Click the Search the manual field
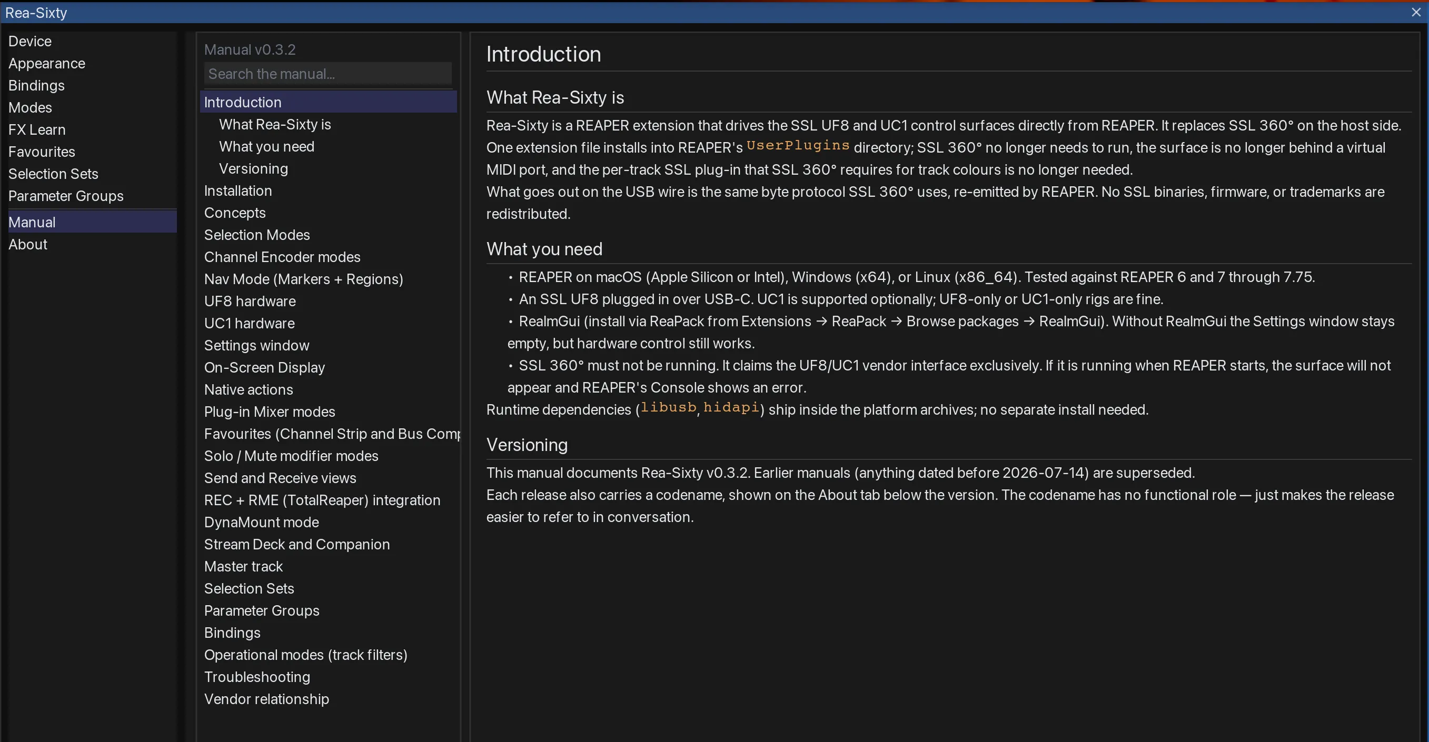The image size is (1429, 742). tap(328, 74)
